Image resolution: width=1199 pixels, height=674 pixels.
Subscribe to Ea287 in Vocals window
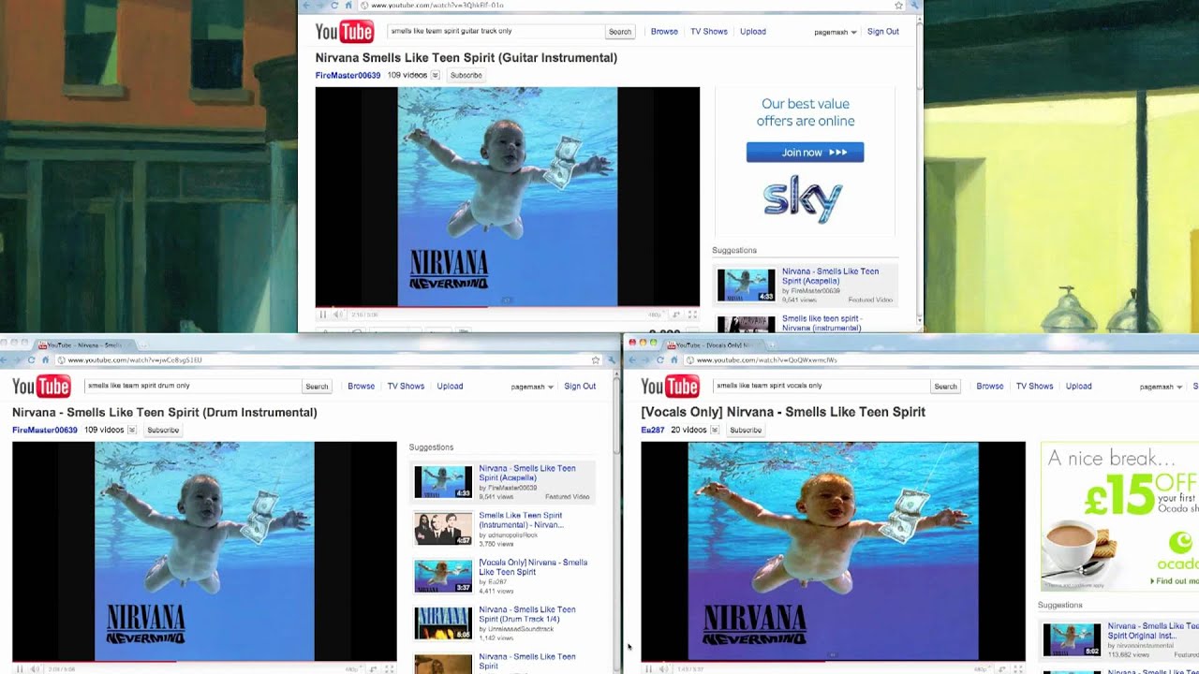coord(746,431)
